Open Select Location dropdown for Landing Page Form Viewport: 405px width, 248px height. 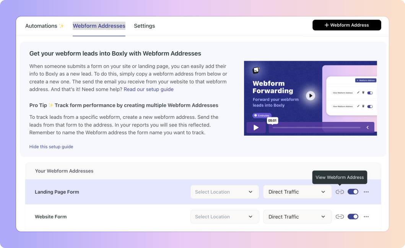coord(225,192)
